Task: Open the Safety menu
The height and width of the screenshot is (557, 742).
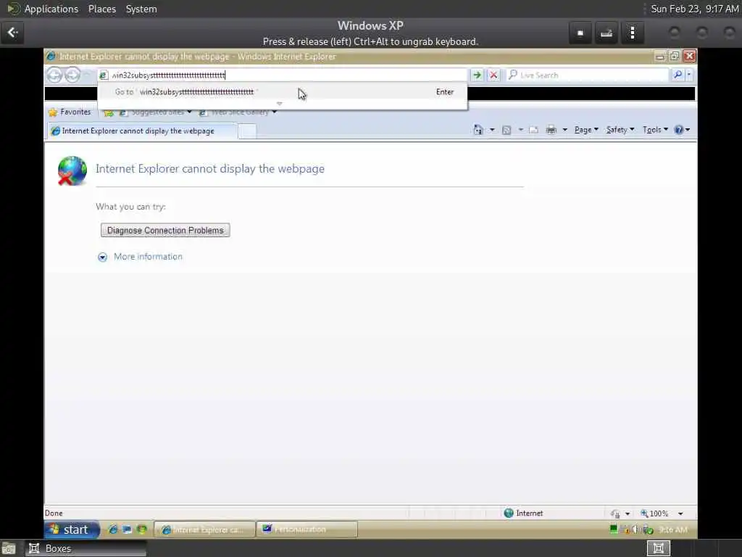Action: (x=620, y=130)
